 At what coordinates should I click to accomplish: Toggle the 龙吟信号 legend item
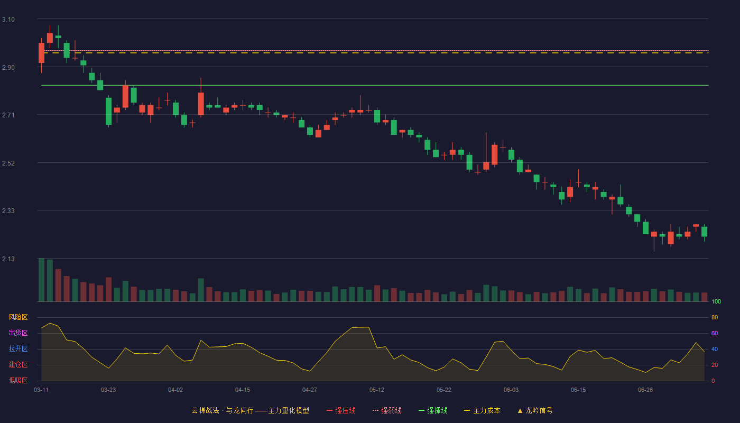point(535,410)
